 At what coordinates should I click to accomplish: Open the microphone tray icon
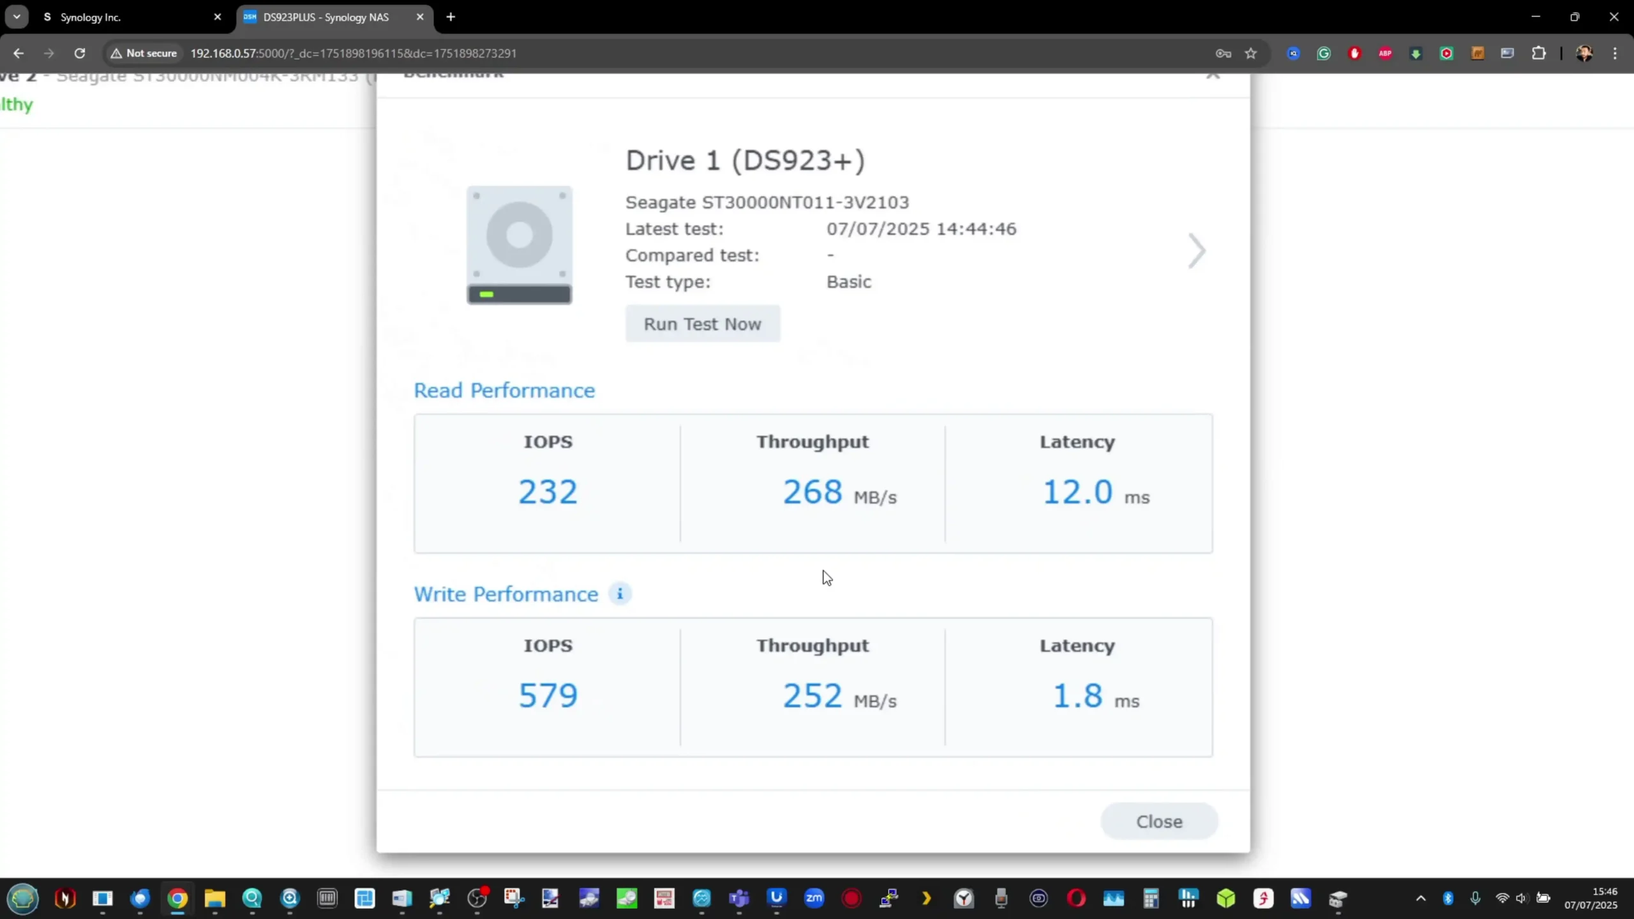pyautogui.click(x=1475, y=899)
